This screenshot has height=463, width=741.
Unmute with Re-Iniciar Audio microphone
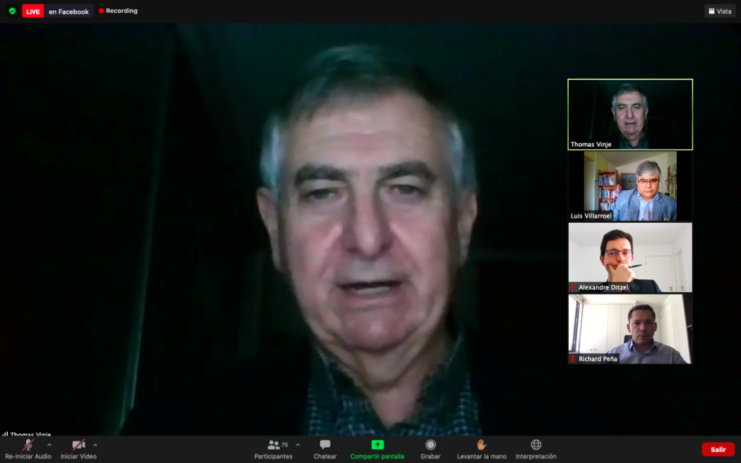coord(28,445)
